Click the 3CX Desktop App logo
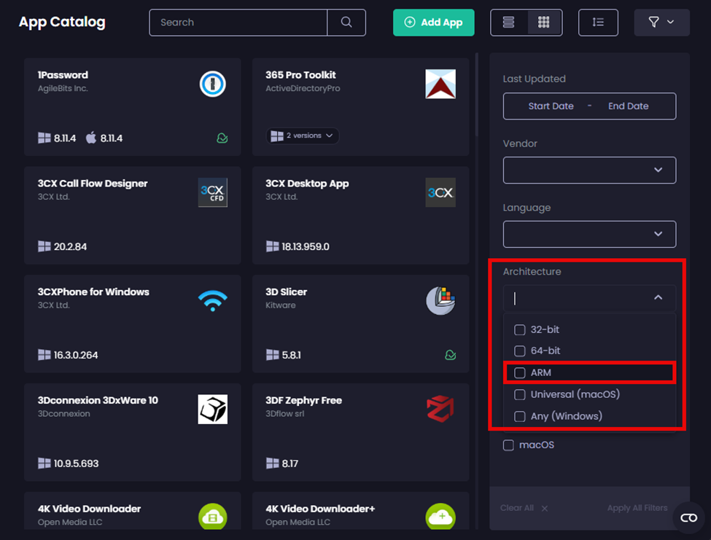711x540 pixels. tap(440, 192)
